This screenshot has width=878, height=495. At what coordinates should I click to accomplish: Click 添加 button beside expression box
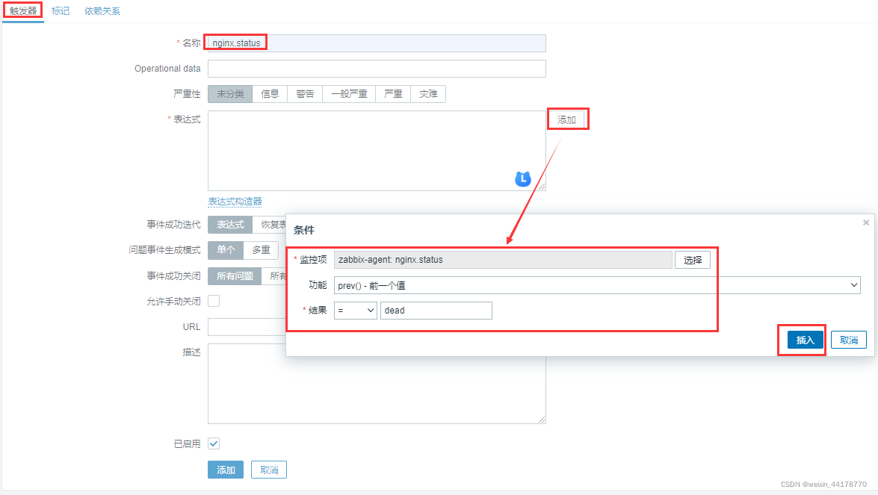(566, 119)
